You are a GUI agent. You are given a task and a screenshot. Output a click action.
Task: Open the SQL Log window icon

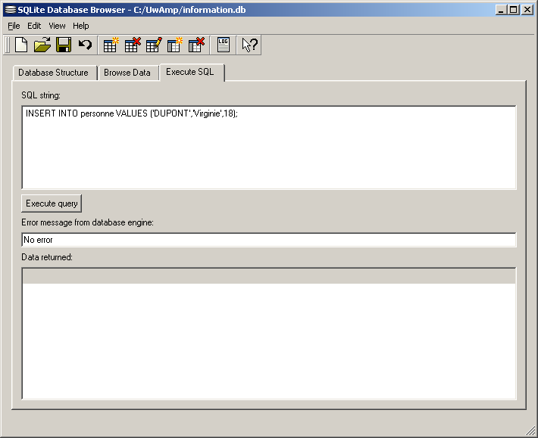click(223, 45)
